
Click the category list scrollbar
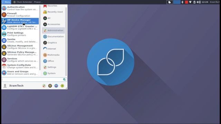(66, 41)
